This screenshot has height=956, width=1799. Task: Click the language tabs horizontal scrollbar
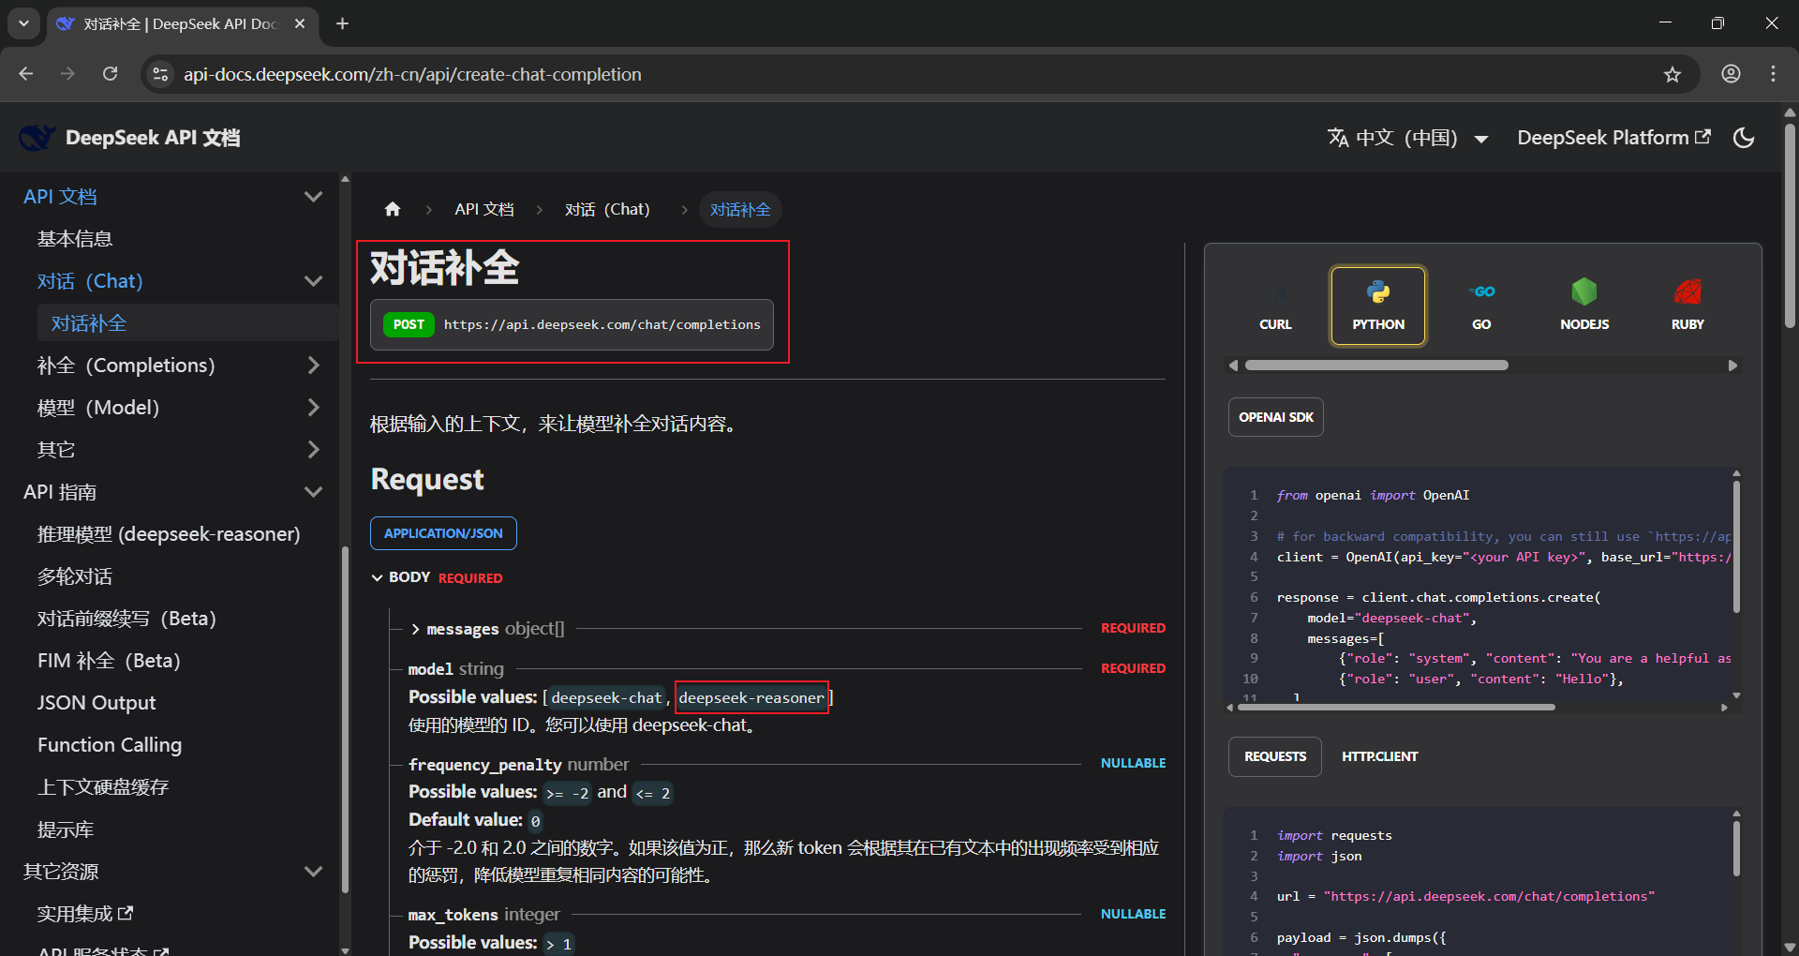coord(1376,366)
